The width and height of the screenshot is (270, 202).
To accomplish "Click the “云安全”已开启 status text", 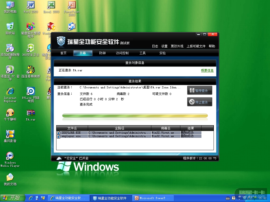I will (76, 158).
